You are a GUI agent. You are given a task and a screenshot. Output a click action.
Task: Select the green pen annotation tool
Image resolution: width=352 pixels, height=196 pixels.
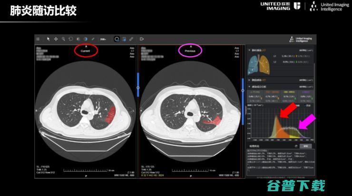pyautogui.click(x=93, y=39)
